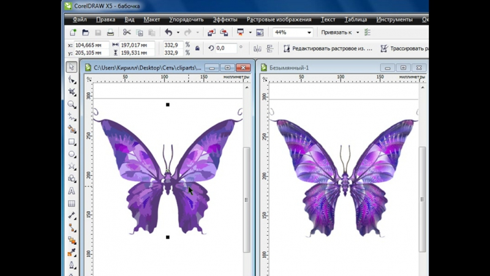This screenshot has height=276, width=490.
Task: Open the zoom level 44% dropdown
Action: point(309,32)
